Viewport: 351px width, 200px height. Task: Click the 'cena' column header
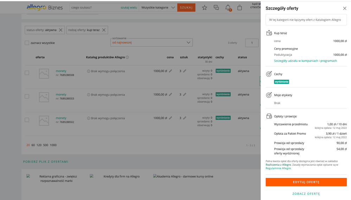(170, 57)
